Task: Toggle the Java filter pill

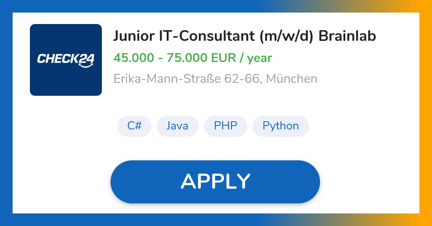Action: 177,126
